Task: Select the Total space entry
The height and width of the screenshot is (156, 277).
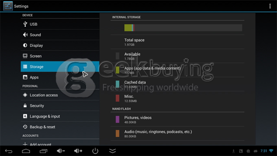Action: (177, 42)
